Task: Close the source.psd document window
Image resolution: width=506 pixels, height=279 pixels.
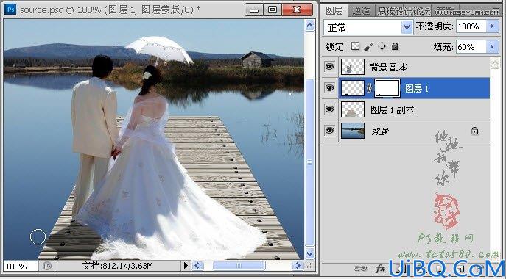Action: (x=297, y=10)
